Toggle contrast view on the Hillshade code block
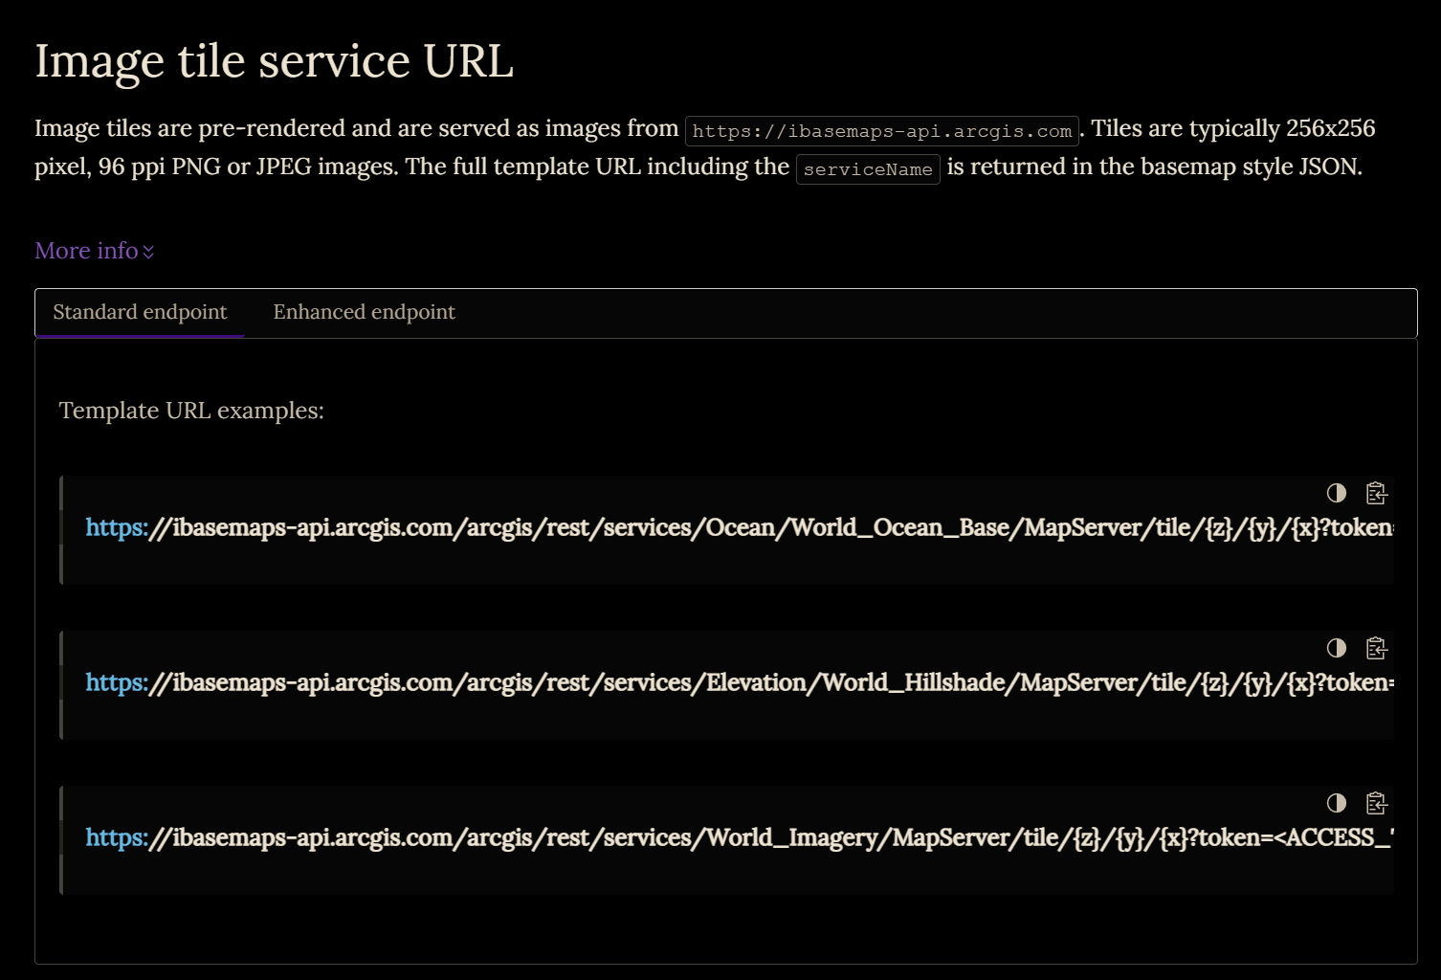This screenshot has height=980, width=1441. (1337, 649)
